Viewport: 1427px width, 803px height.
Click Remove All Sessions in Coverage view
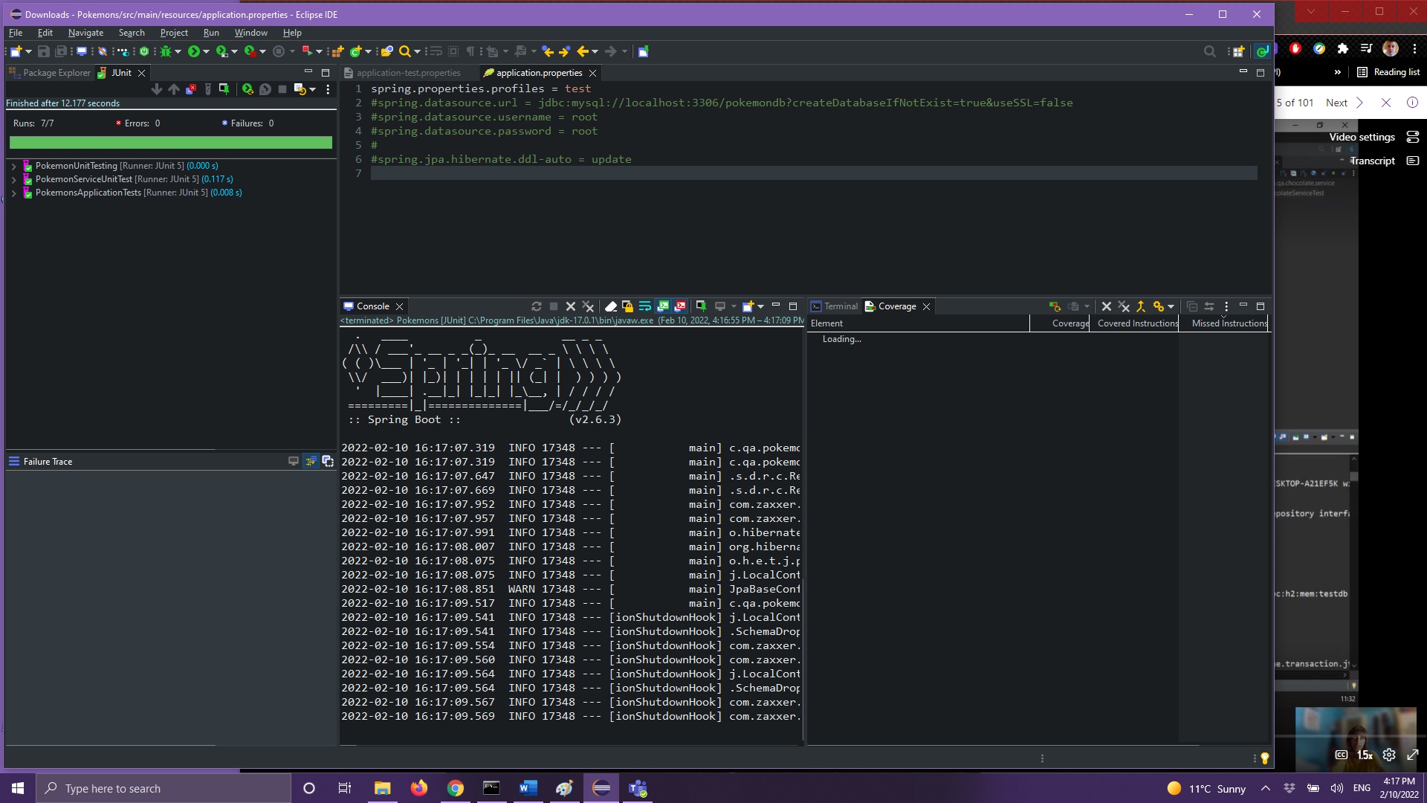coord(1124,306)
